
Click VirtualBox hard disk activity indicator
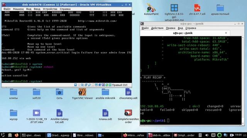76,85
